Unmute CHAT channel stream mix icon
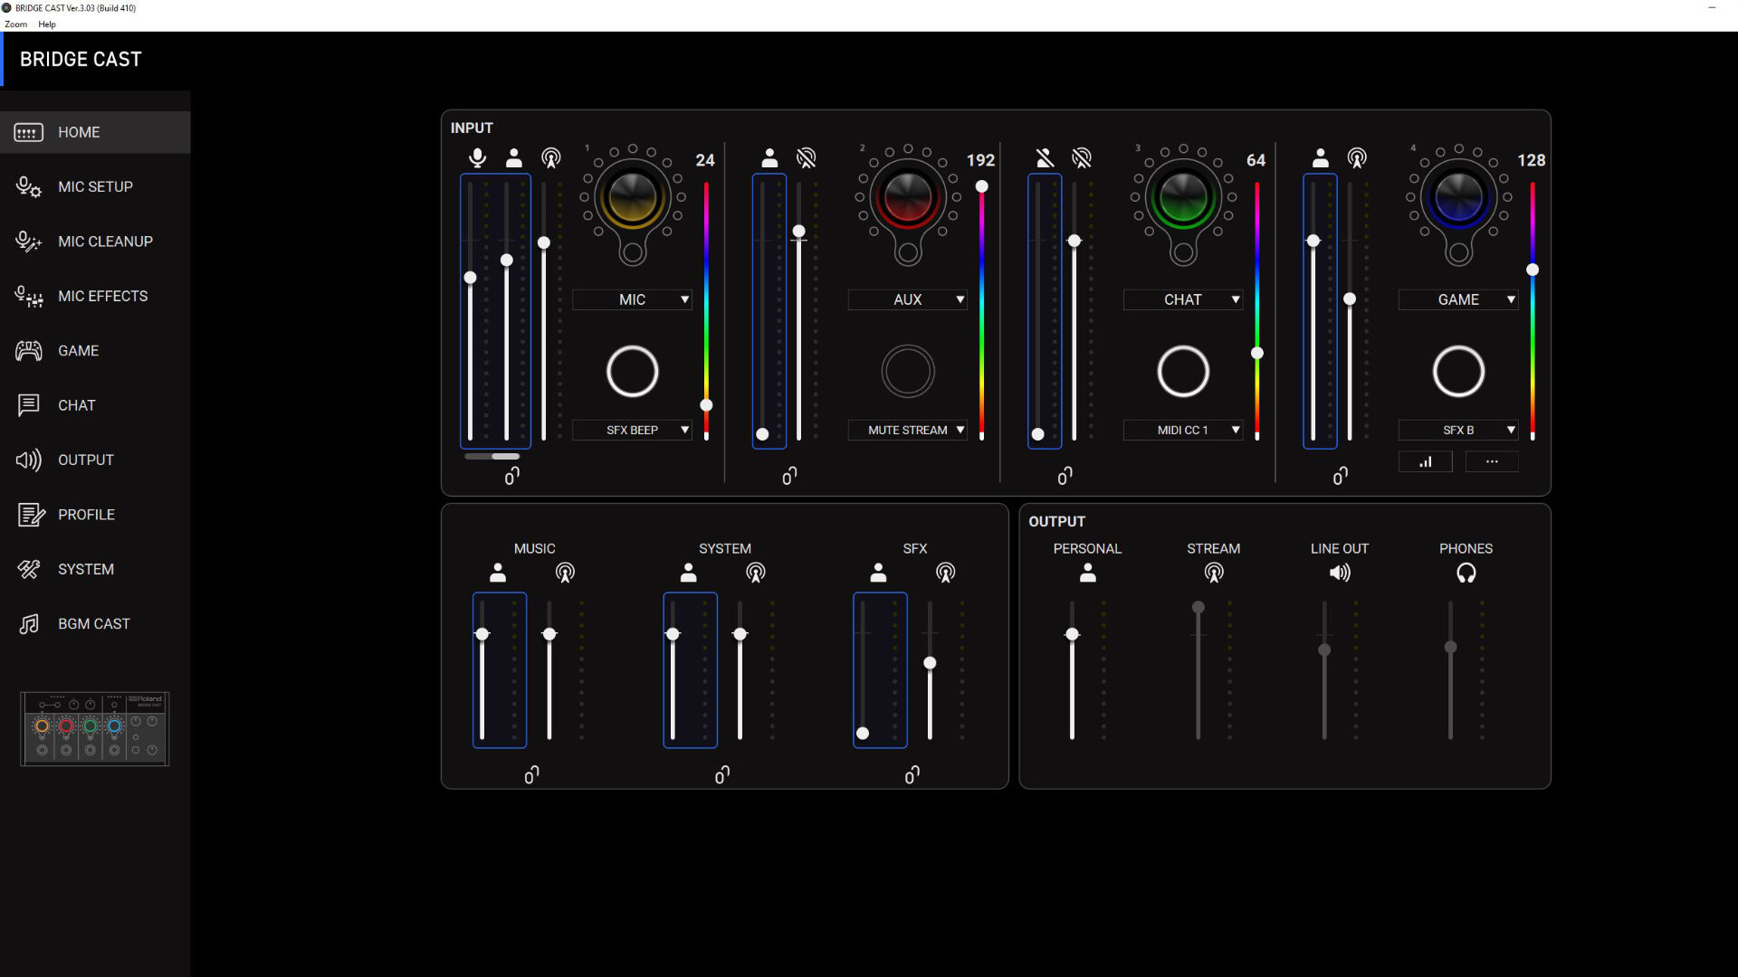1738x977 pixels. 1081,158
